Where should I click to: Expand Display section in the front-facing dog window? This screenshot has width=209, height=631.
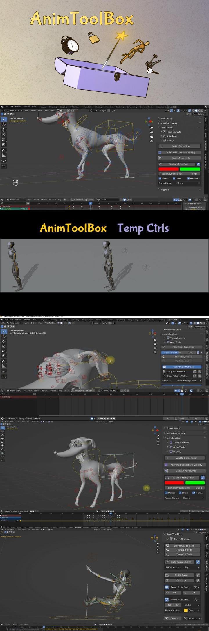pos(177,452)
